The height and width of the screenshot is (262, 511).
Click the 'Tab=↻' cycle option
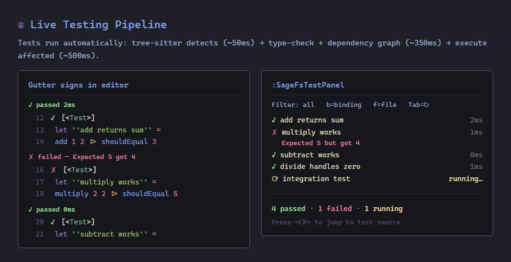tap(418, 105)
